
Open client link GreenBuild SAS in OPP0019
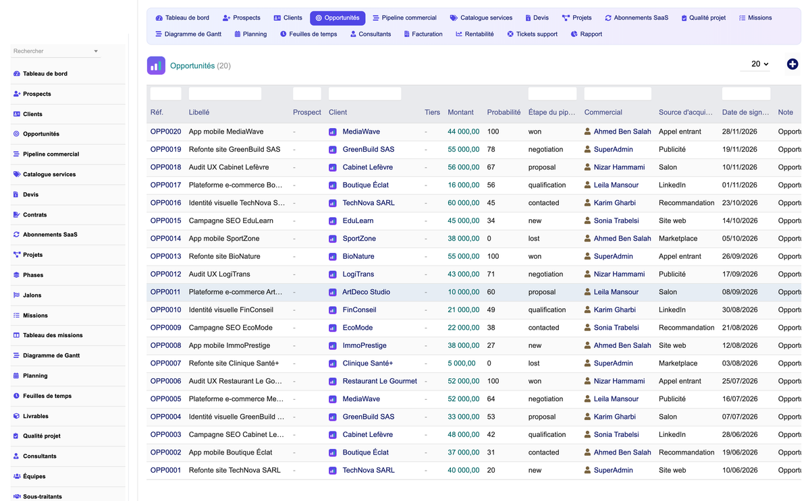point(369,149)
